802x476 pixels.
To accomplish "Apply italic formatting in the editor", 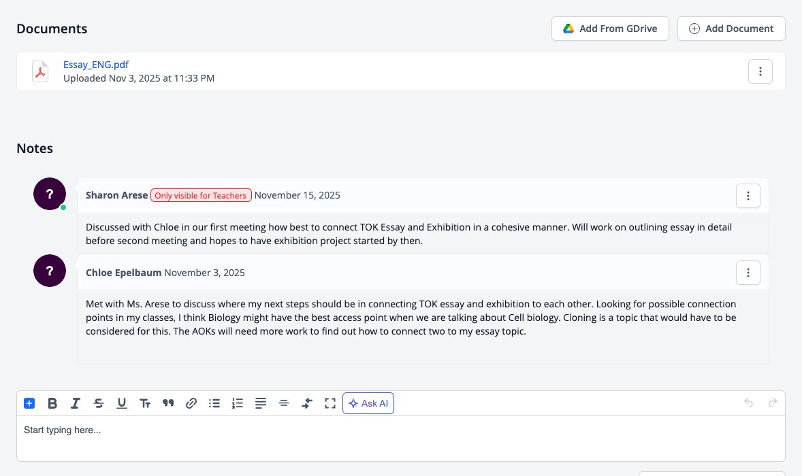I will [75, 403].
